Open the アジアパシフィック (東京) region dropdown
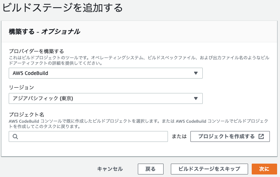Viewport: 280px width, 177px height. [x=106, y=98]
